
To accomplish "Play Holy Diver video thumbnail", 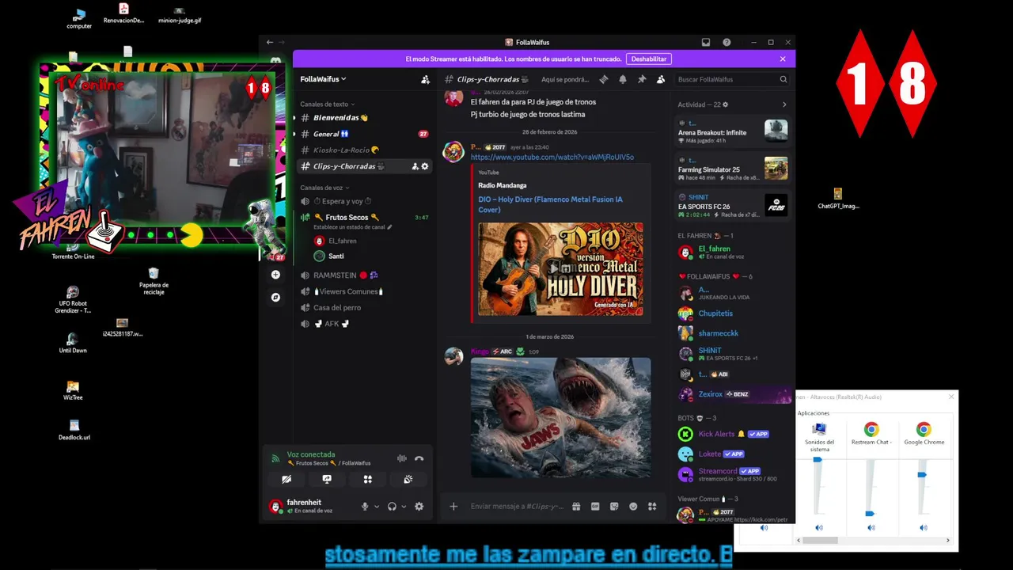I will click(x=560, y=268).
